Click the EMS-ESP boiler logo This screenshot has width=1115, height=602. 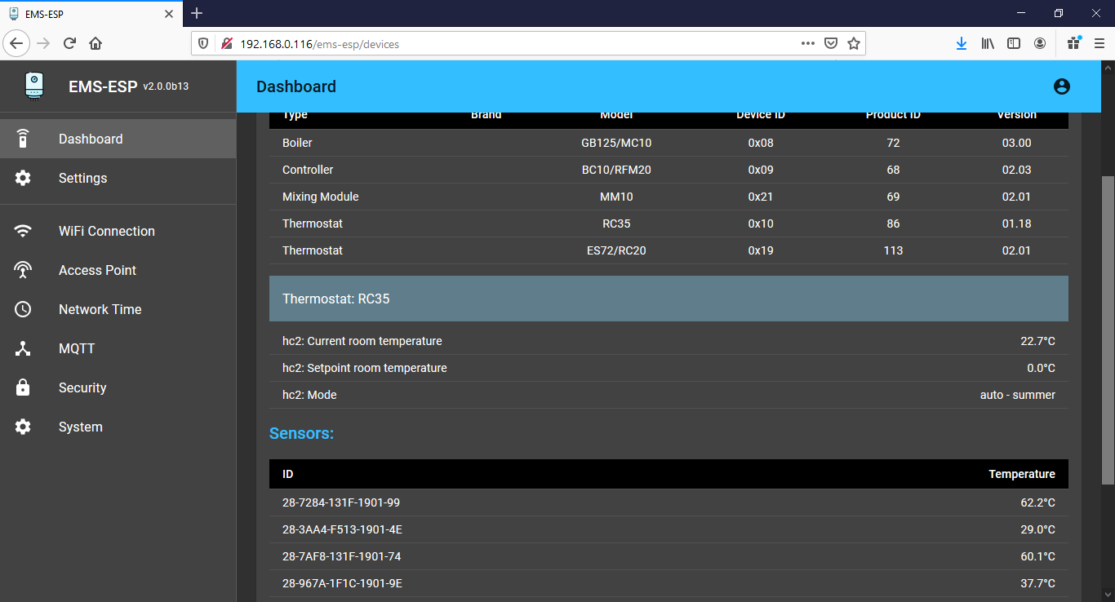[33, 86]
